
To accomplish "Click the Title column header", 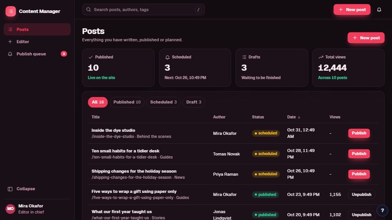I will tap(95, 117).
